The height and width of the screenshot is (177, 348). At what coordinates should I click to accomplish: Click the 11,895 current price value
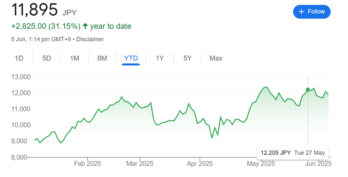click(x=34, y=10)
